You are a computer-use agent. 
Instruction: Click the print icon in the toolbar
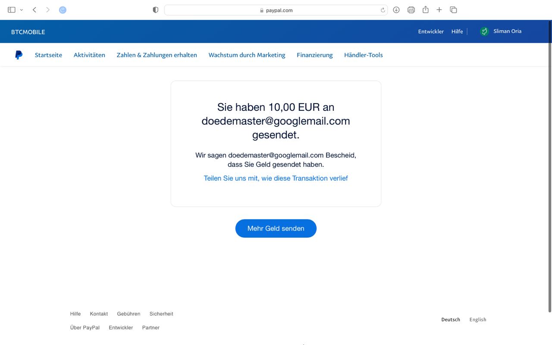tap(411, 10)
